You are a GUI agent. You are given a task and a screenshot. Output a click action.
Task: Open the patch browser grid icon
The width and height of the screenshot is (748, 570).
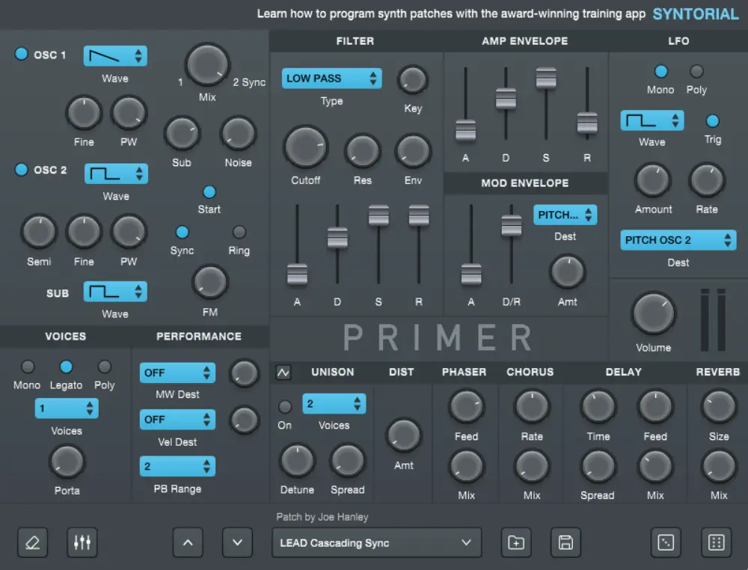[x=715, y=543]
